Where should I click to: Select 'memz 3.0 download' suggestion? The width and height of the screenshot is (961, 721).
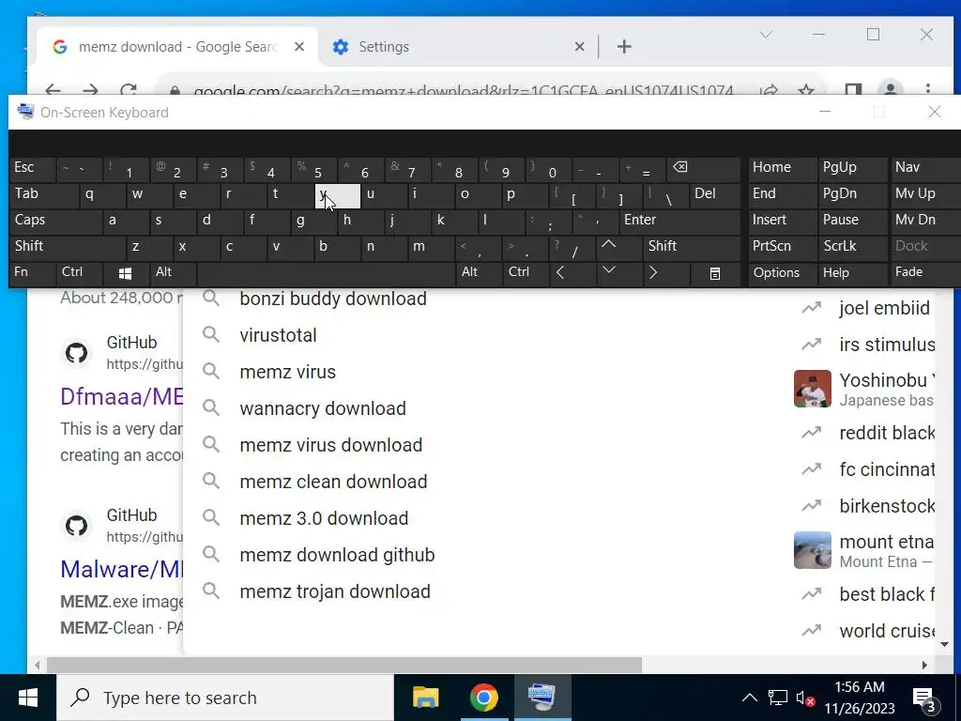point(324,518)
